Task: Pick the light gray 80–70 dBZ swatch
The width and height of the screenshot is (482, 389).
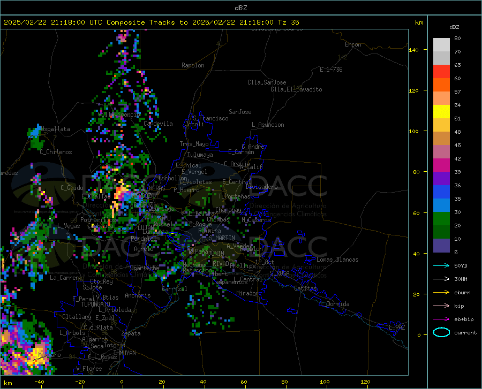Action: tap(441, 45)
